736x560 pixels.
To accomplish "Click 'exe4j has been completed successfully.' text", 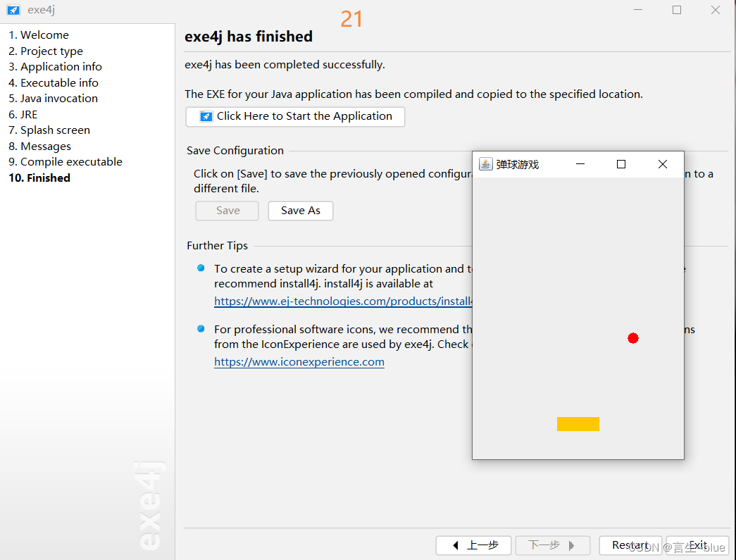I will (x=285, y=65).
